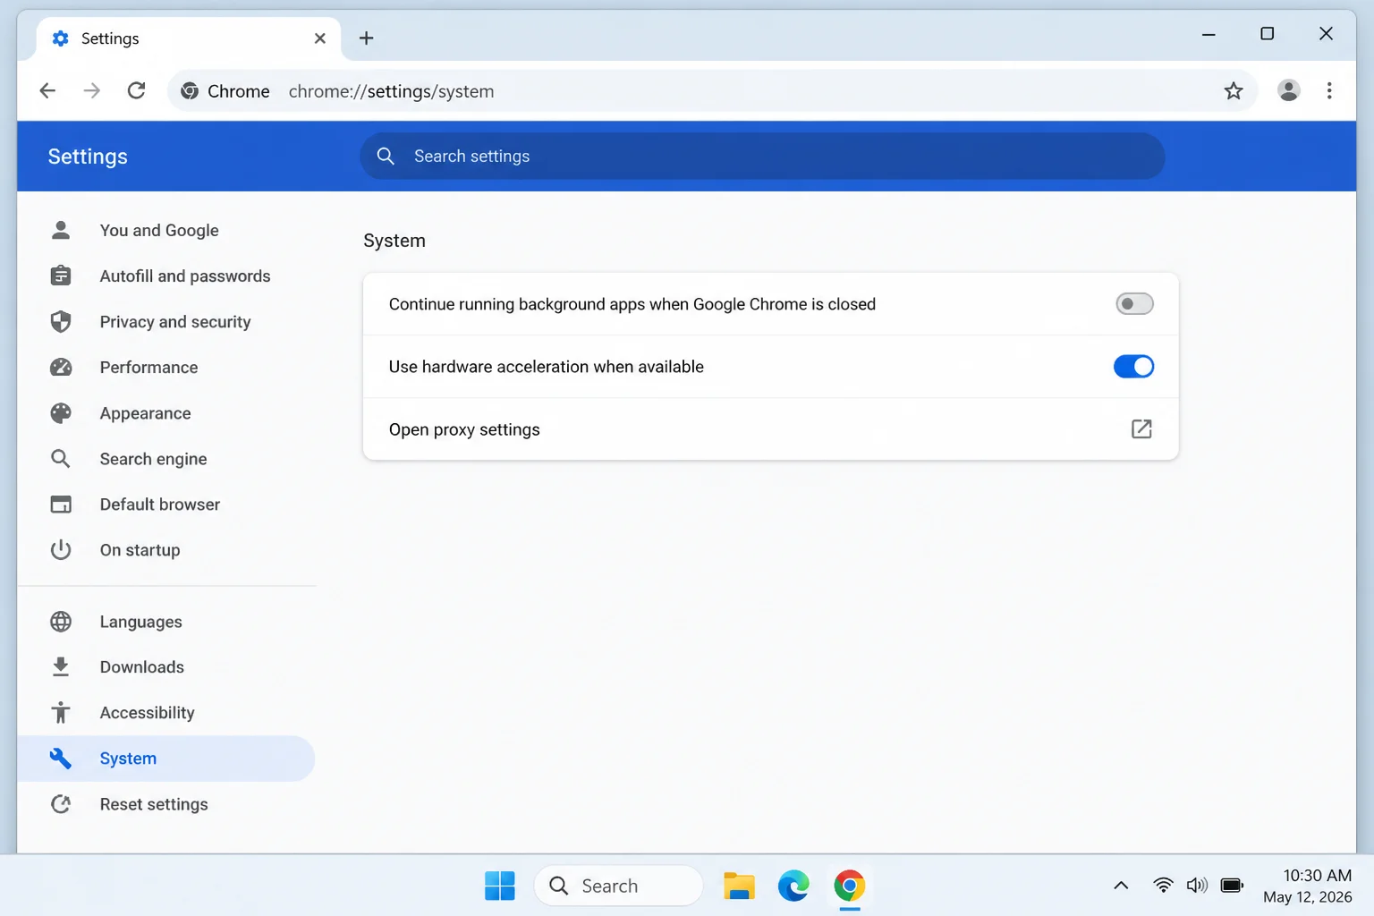Open the Wi-Fi network tray icon

coord(1163,886)
